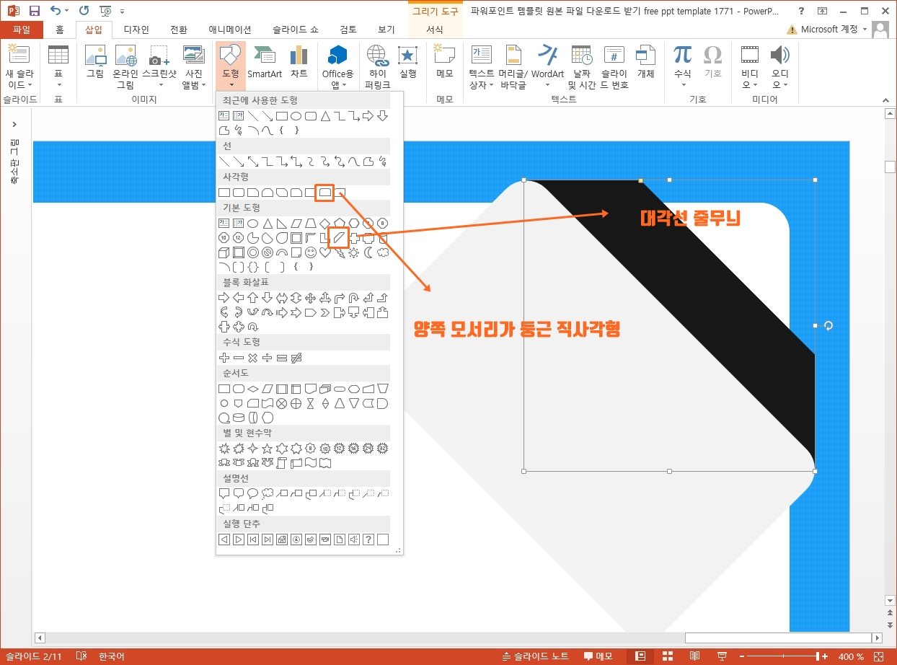Click the 실행 action button in ribbon

(x=408, y=62)
